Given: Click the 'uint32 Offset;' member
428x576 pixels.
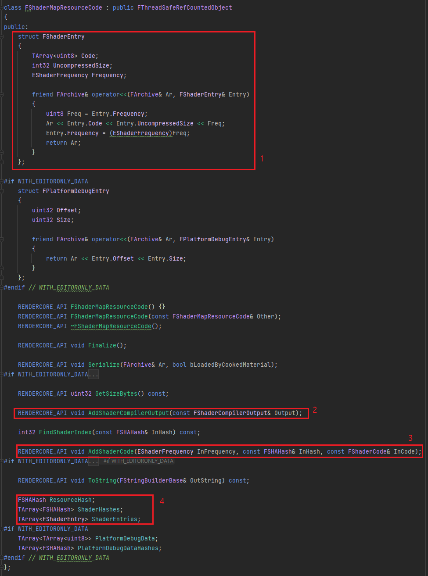Looking at the screenshot, I should pyautogui.click(x=57, y=210).
